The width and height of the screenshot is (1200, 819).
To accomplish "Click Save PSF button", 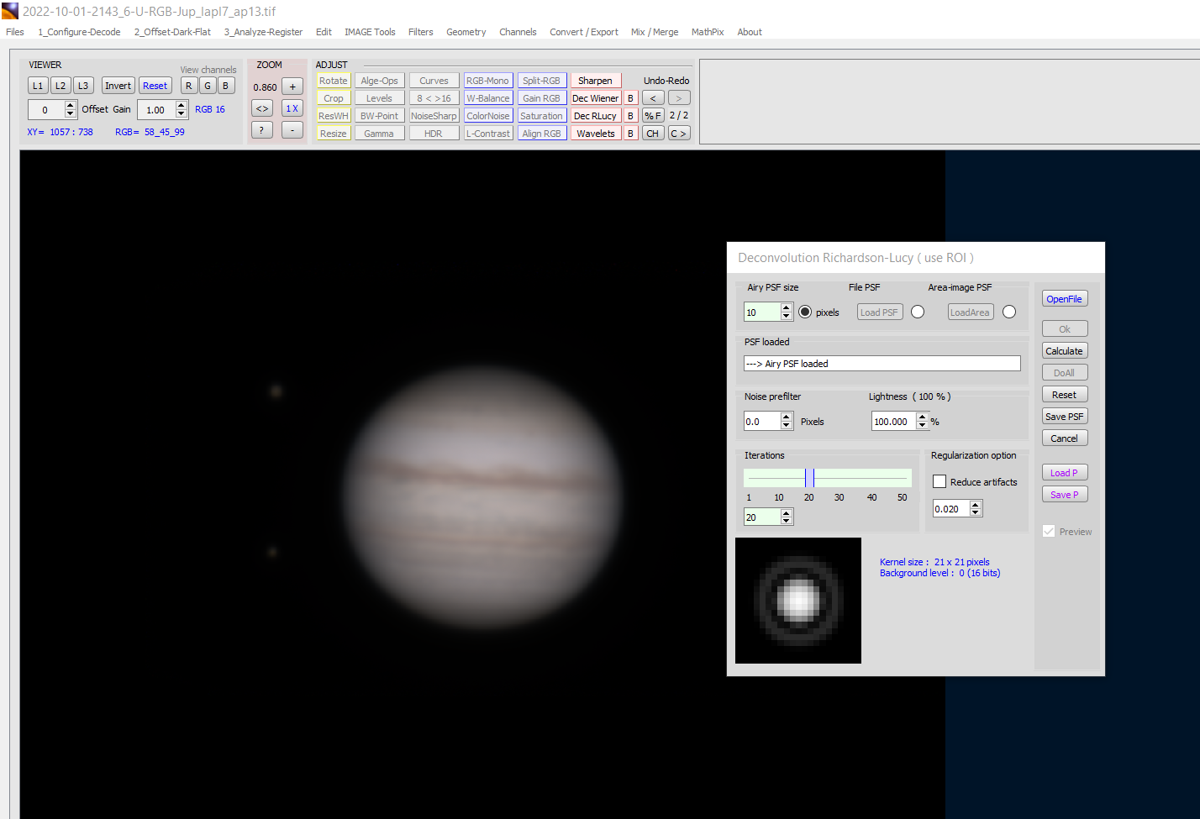I will tap(1065, 417).
